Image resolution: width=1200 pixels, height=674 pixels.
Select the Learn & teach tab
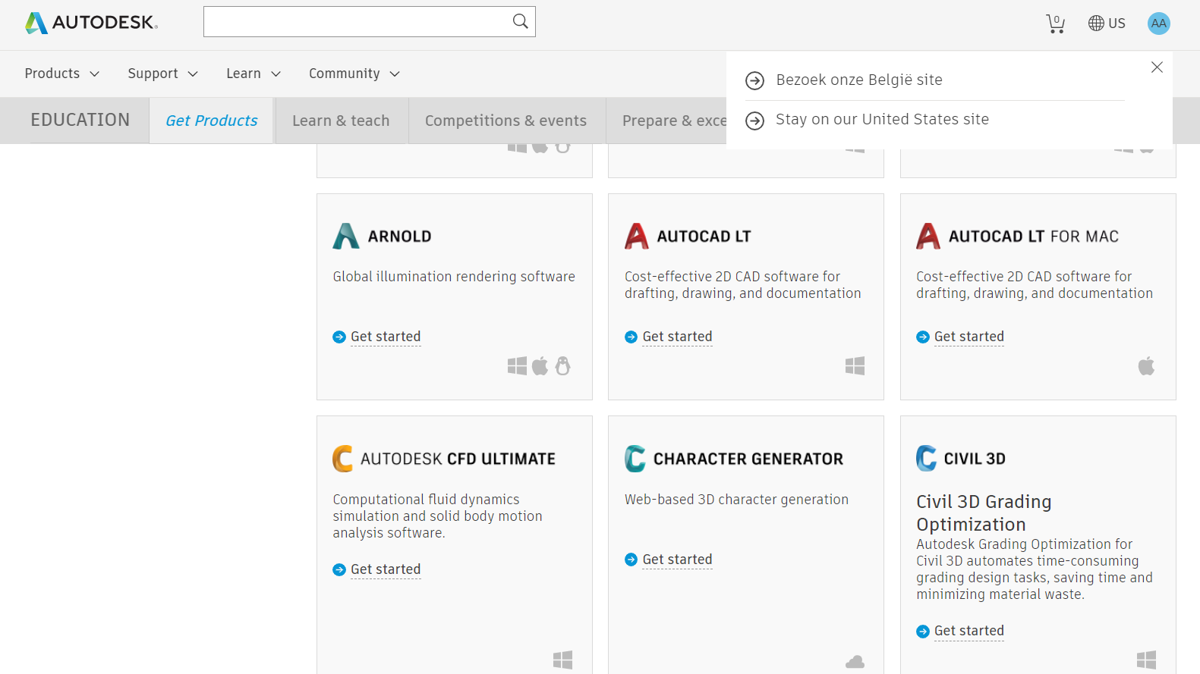click(341, 121)
